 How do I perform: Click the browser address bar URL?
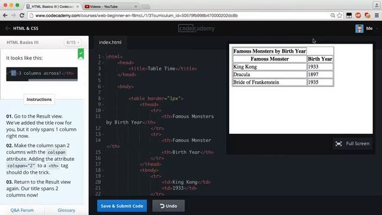pos(137,16)
